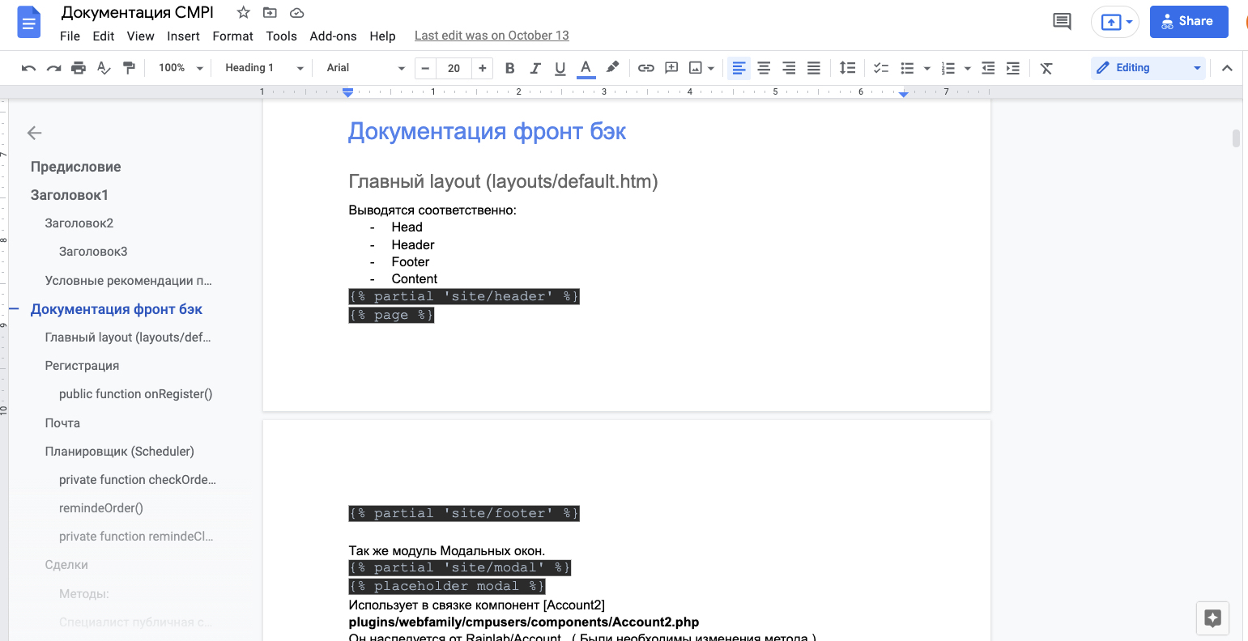
Task: Decrease font size with minus button
Action: 425,68
